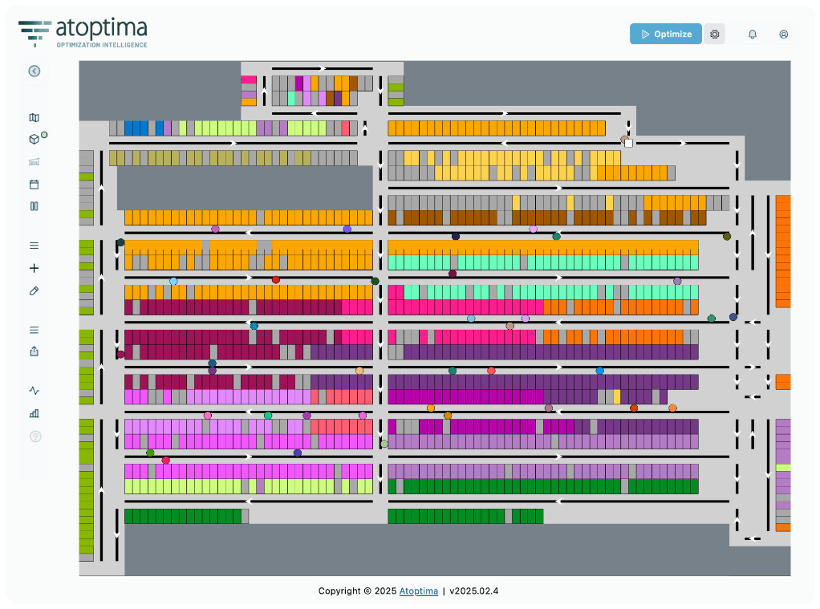Click the plus icon to add
820x609 pixels.
coord(34,268)
